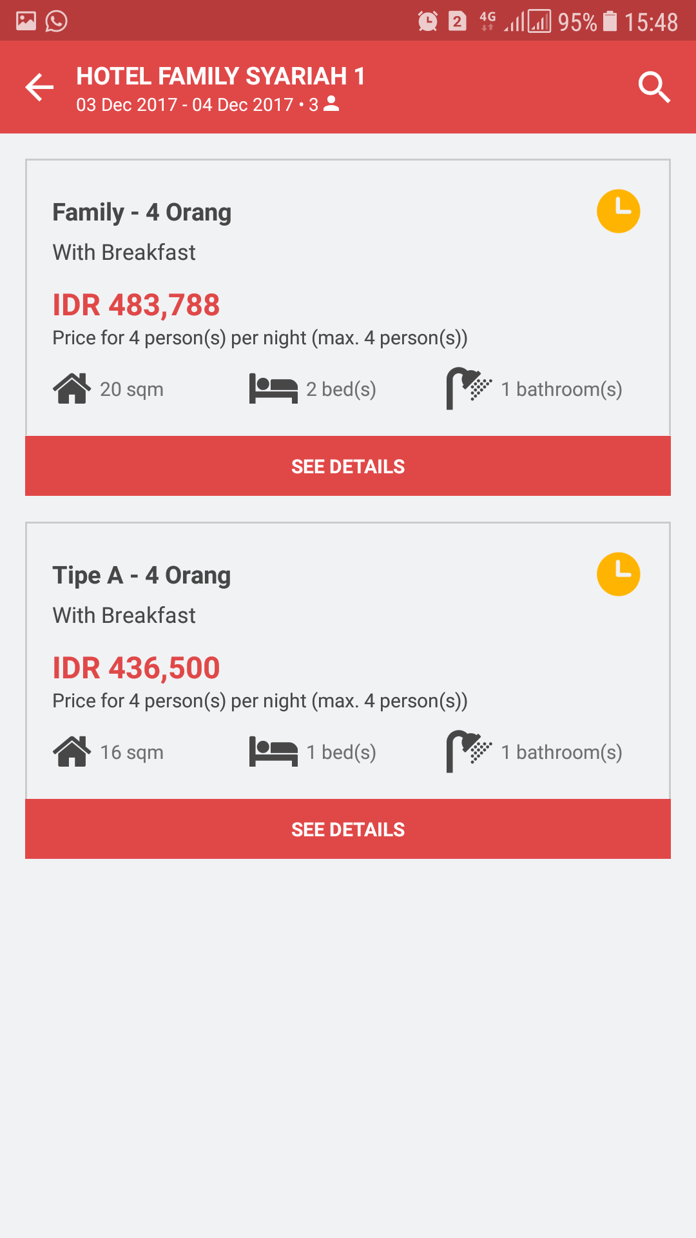See details for Tipe A - 4 Orang
This screenshot has width=696, height=1238.
tap(348, 829)
